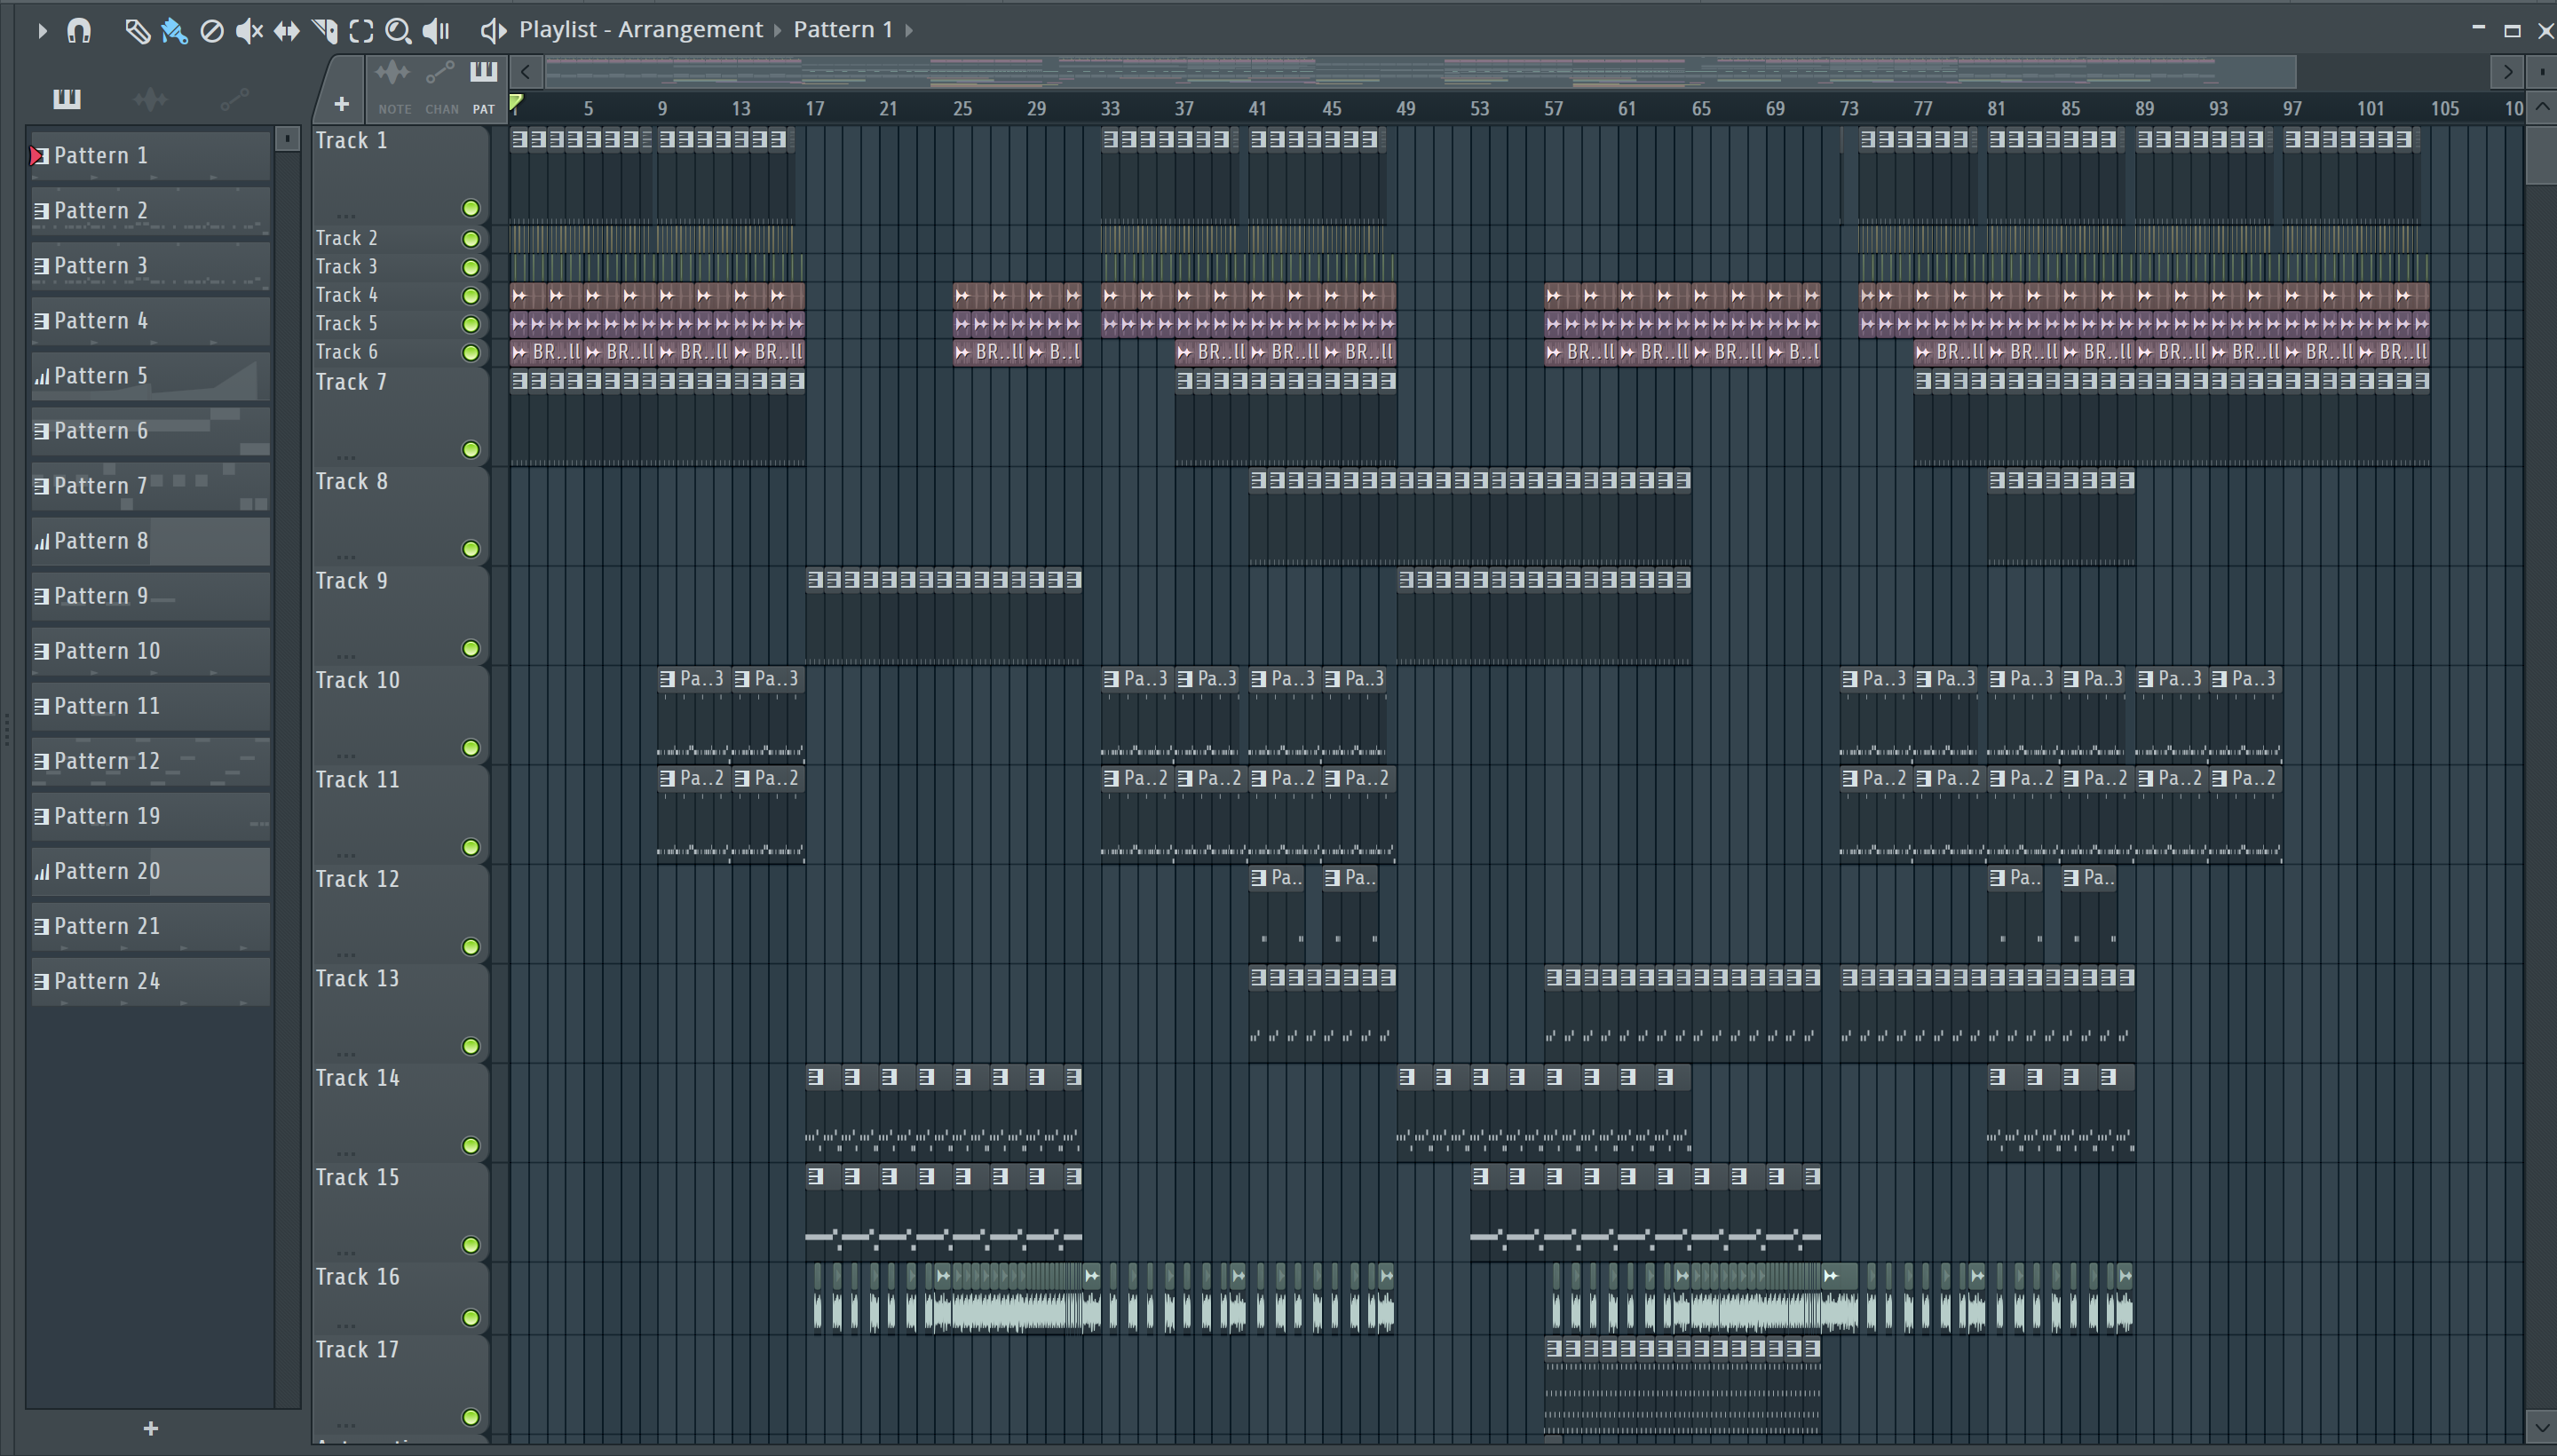Select the Mute tool
The width and height of the screenshot is (2557, 1456).
[249, 31]
